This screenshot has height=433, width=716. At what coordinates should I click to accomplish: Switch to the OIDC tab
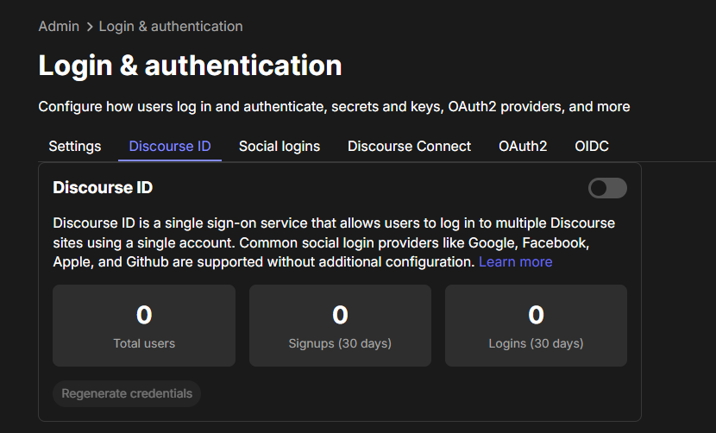click(592, 146)
